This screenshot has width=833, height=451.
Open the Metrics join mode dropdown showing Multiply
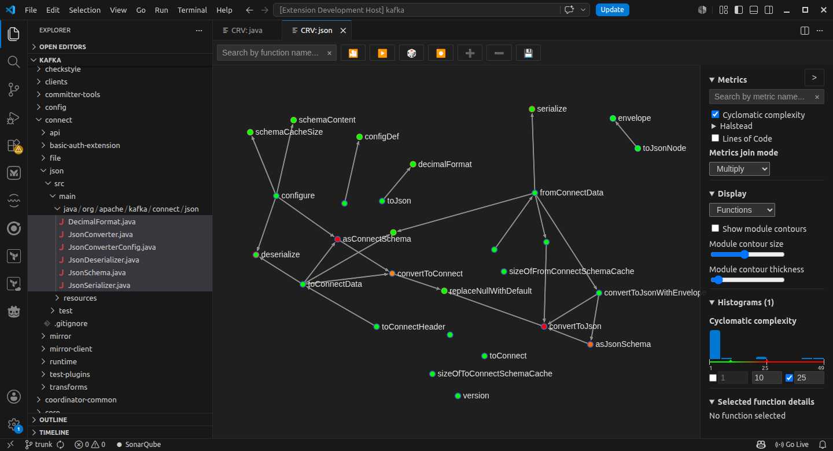[739, 169]
